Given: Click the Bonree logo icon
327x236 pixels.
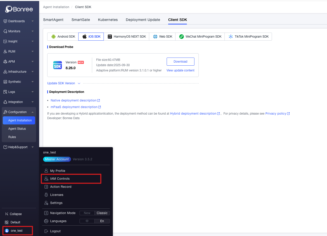Looking at the screenshot, I should tap(9, 9).
